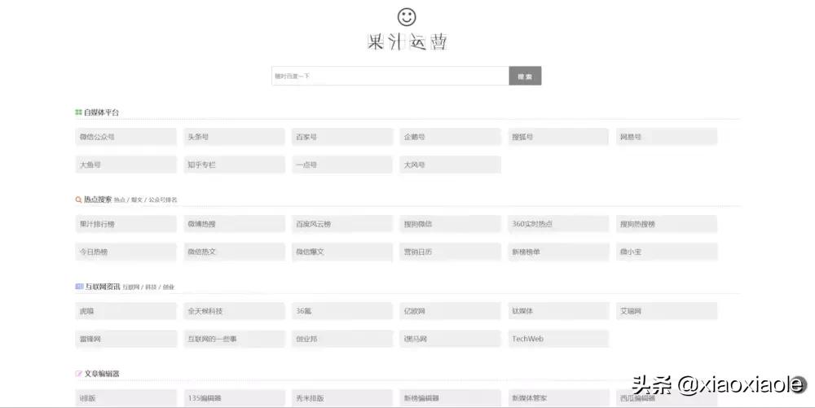Launch the 秀米排版 link
This screenshot has width=815, height=408.
coord(342,398)
